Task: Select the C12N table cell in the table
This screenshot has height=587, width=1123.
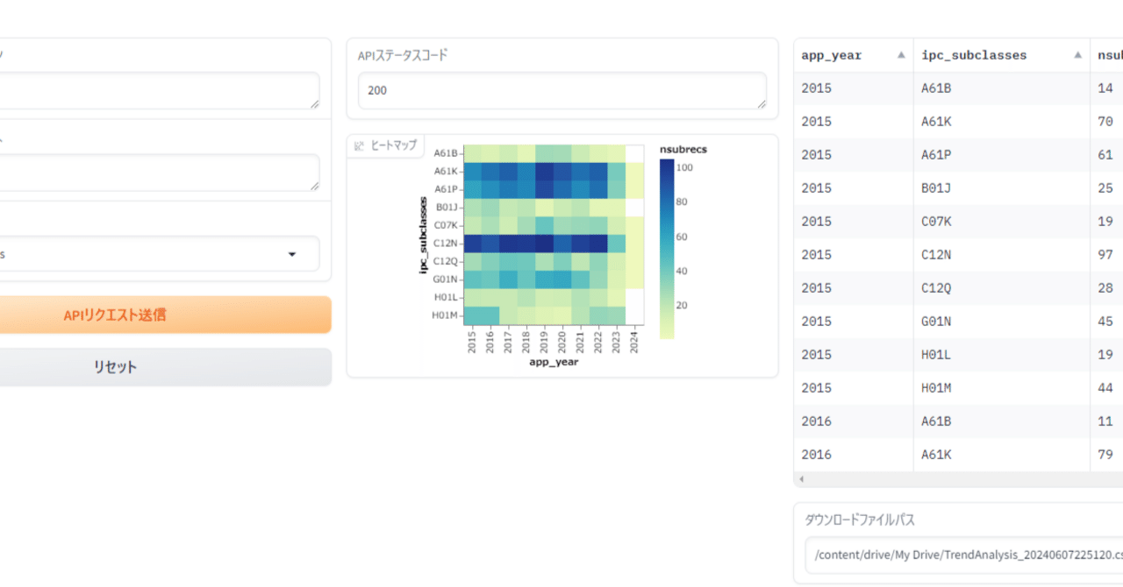Action: coord(939,255)
